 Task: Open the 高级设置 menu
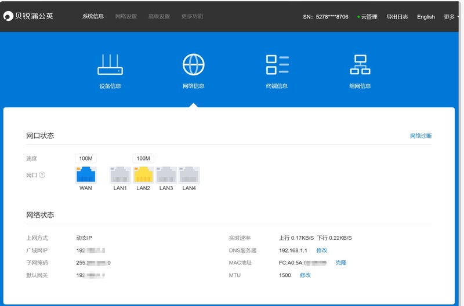point(159,16)
